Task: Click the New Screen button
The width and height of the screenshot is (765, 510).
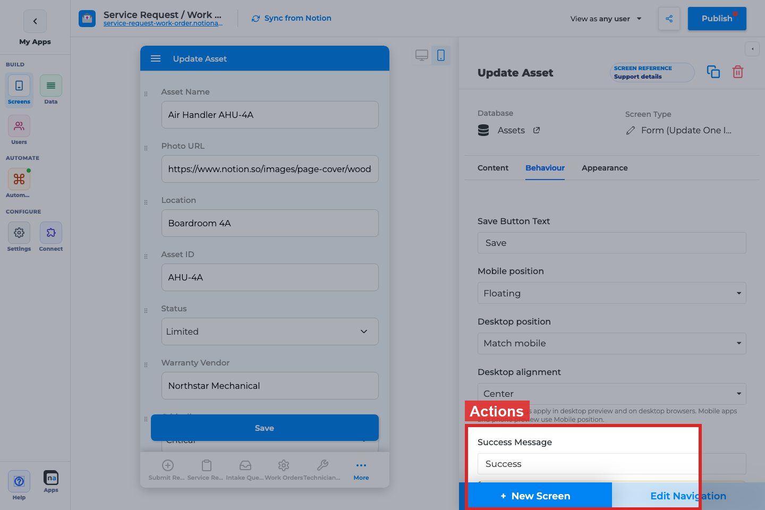Action: (535, 496)
